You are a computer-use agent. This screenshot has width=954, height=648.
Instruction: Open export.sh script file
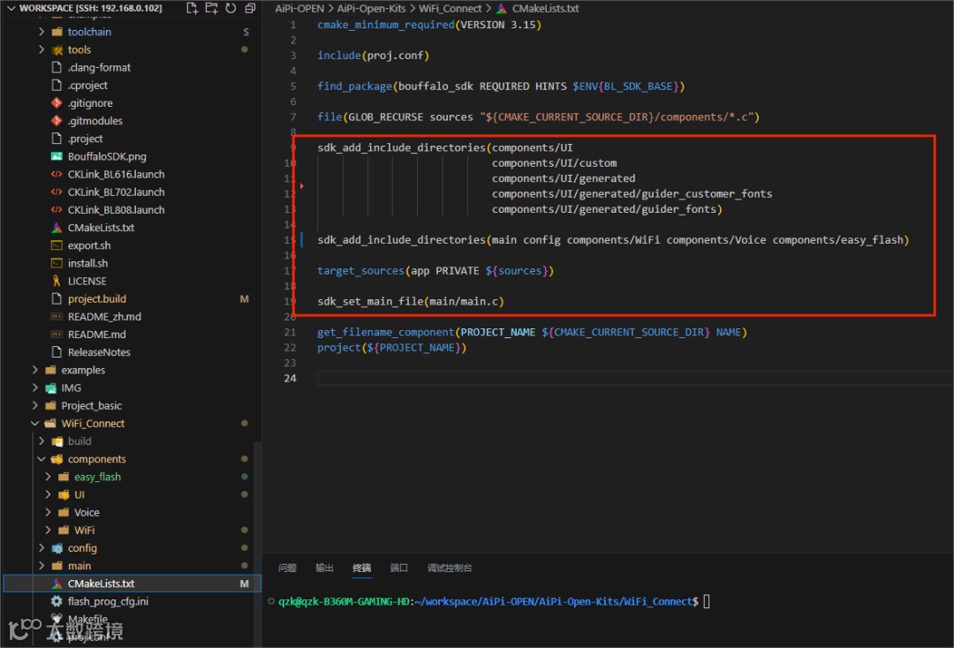coord(89,245)
